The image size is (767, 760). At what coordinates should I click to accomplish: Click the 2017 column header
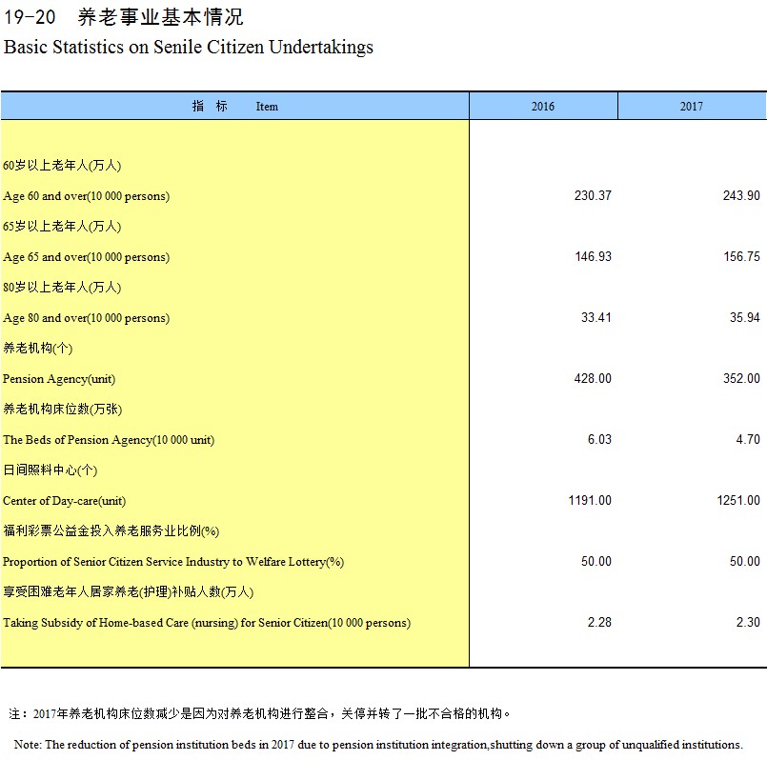pos(691,106)
